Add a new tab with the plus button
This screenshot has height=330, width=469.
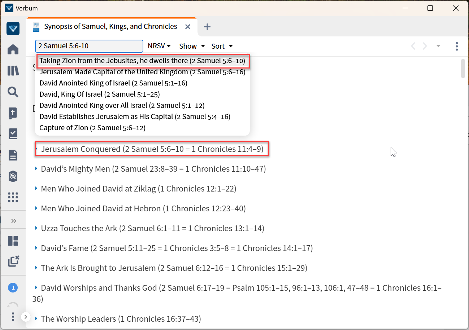point(207,27)
